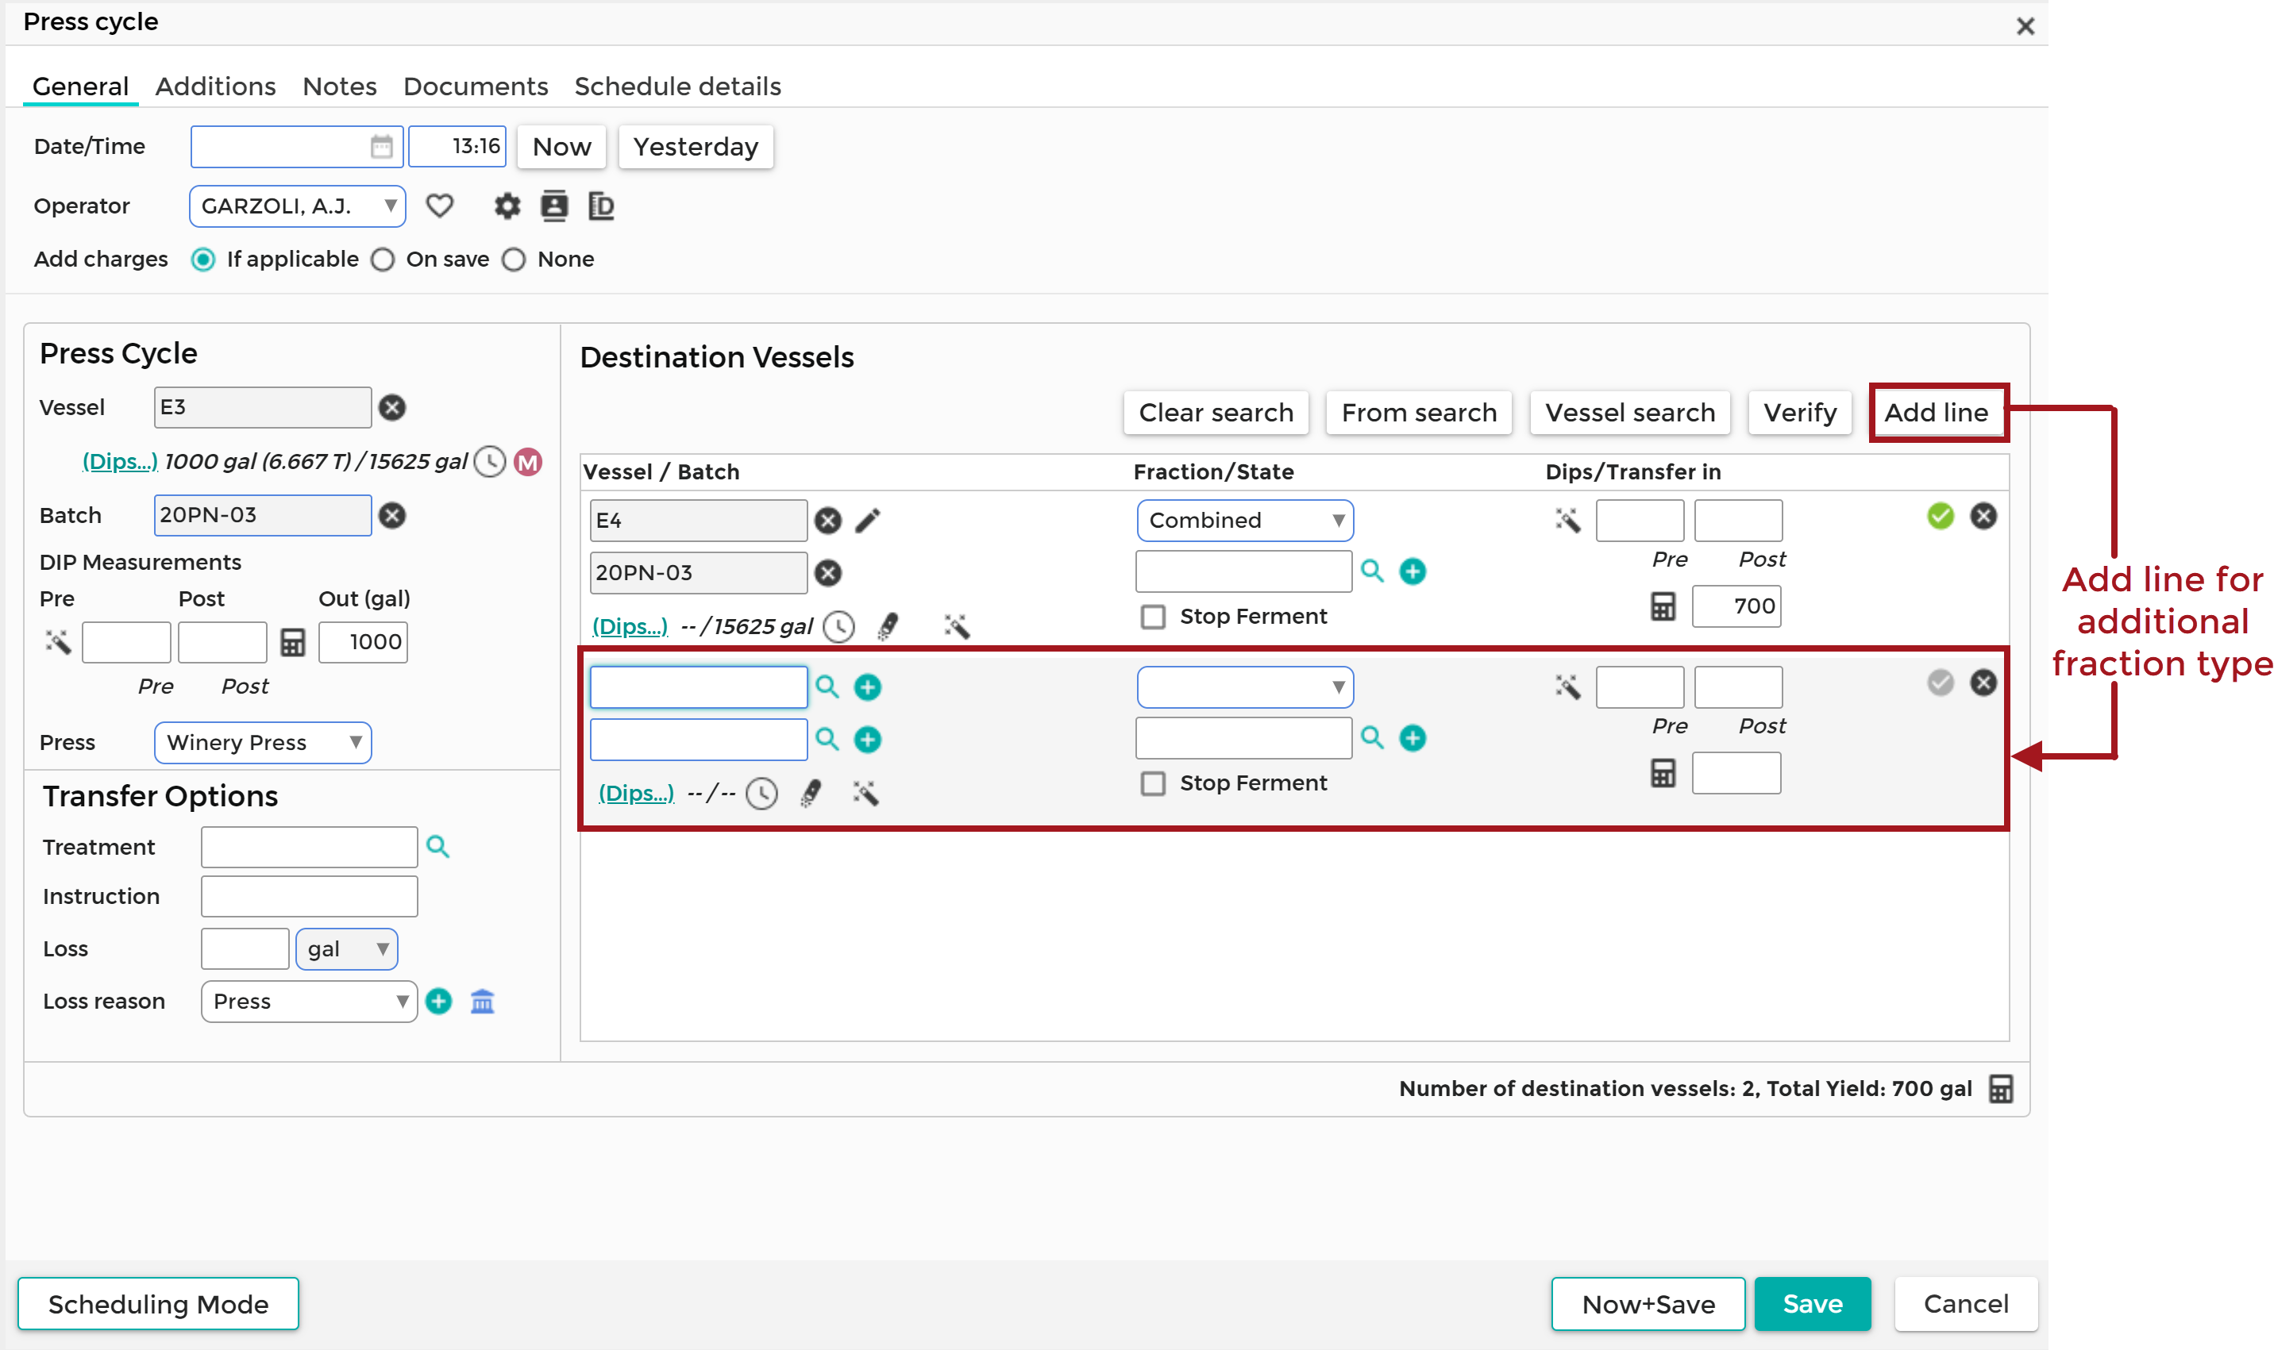The image size is (2274, 1350).
Task: Open the Date calendar picker icon
Action: coord(381,147)
